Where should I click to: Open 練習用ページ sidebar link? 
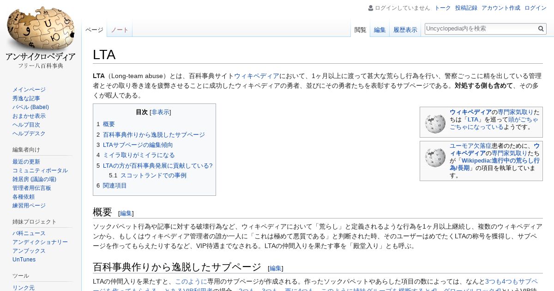[29, 206]
